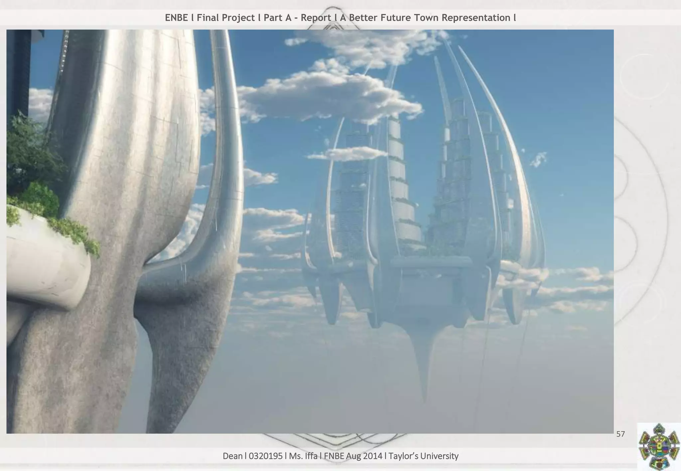Viewport: 681px width, 471px height.
Task: Click student ID 0320195 in the footer
Action: pos(265,456)
